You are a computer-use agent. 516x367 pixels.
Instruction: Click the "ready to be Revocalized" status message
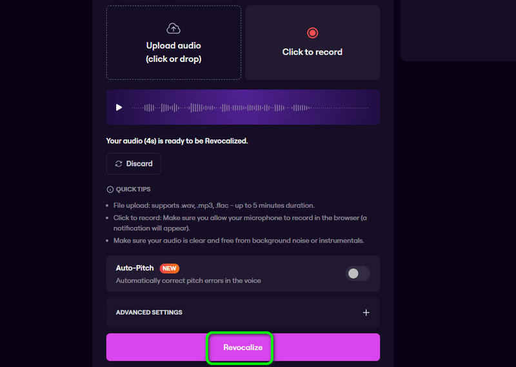pyautogui.click(x=177, y=141)
